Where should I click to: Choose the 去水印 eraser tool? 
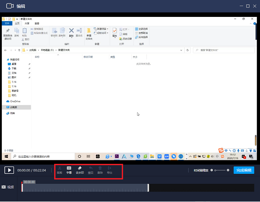[80, 170]
